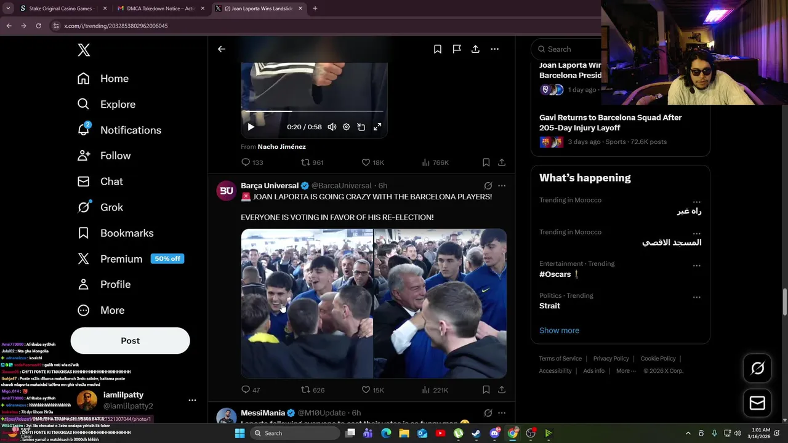Viewport: 788px width, 443px height.
Task: Click the Windows Start button
Action: coord(239,433)
